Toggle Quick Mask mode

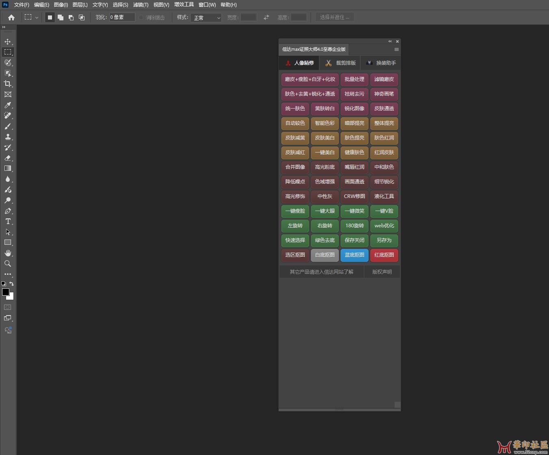point(8,307)
